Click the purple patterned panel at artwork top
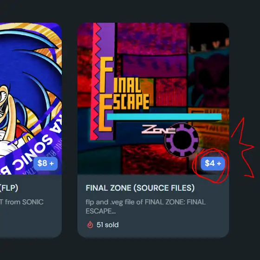The width and height of the screenshot is (260, 260). point(152,38)
